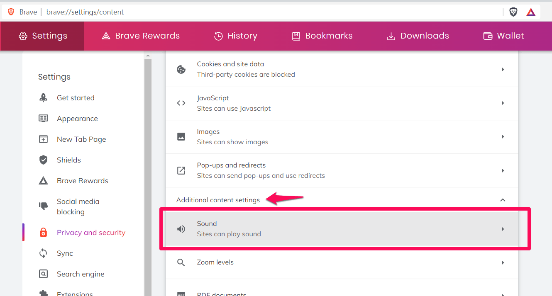Image resolution: width=552 pixels, height=296 pixels.
Task: Switch to the Bookmarks tab
Action: pos(322,36)
